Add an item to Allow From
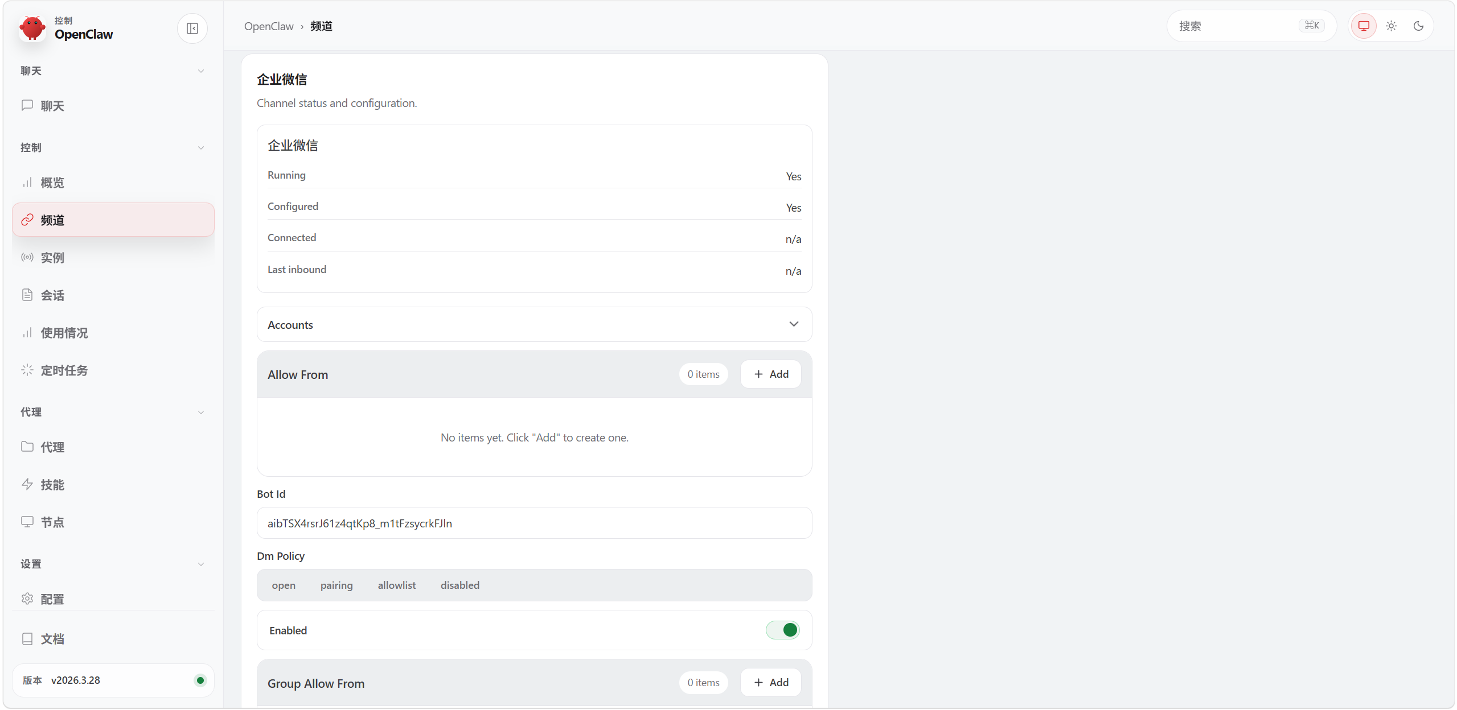This screenshot has height=710, width=1457. 770,374
